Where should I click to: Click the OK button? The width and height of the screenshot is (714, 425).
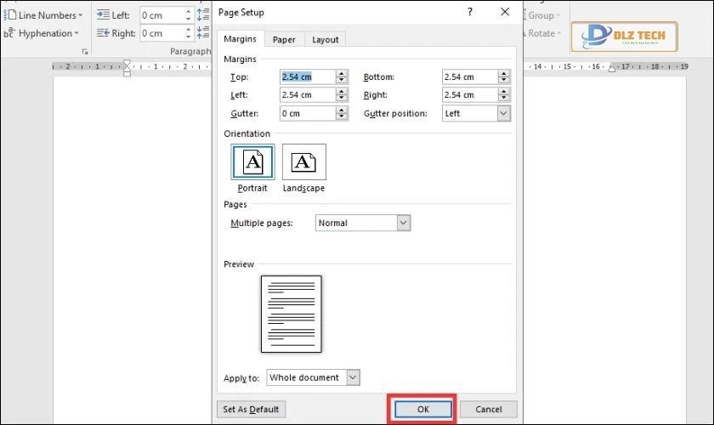(x=423, y=409)
